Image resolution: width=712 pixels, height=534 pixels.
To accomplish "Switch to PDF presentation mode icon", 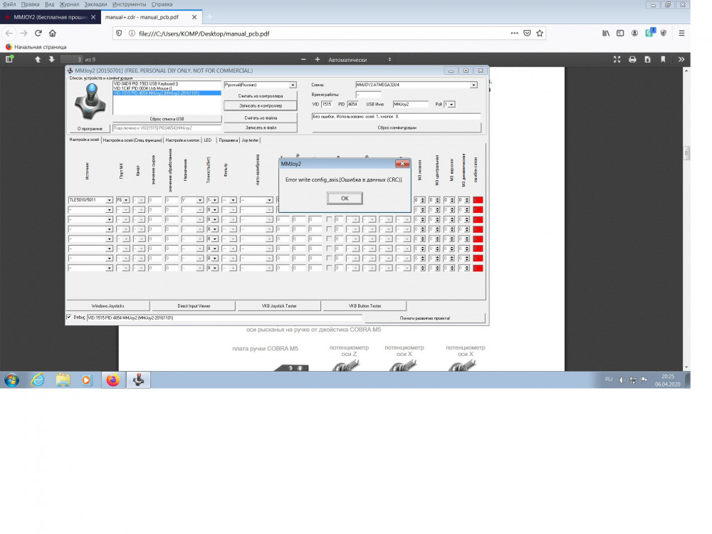I will click(617, 60).
